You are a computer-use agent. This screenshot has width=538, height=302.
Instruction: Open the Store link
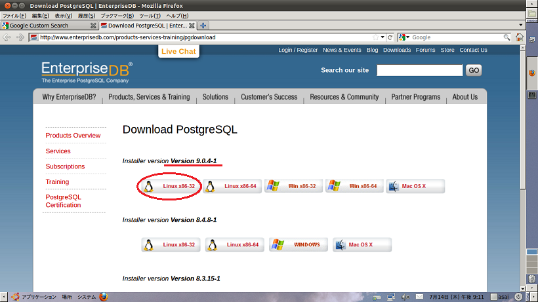(x=447, y=50)
